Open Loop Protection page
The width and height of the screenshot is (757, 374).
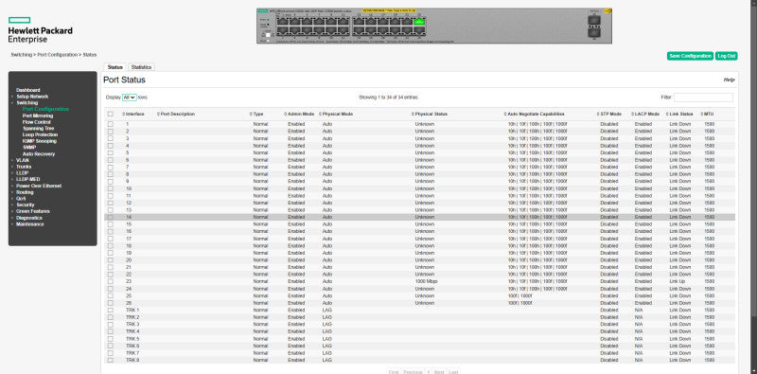(x=40, y=134)
